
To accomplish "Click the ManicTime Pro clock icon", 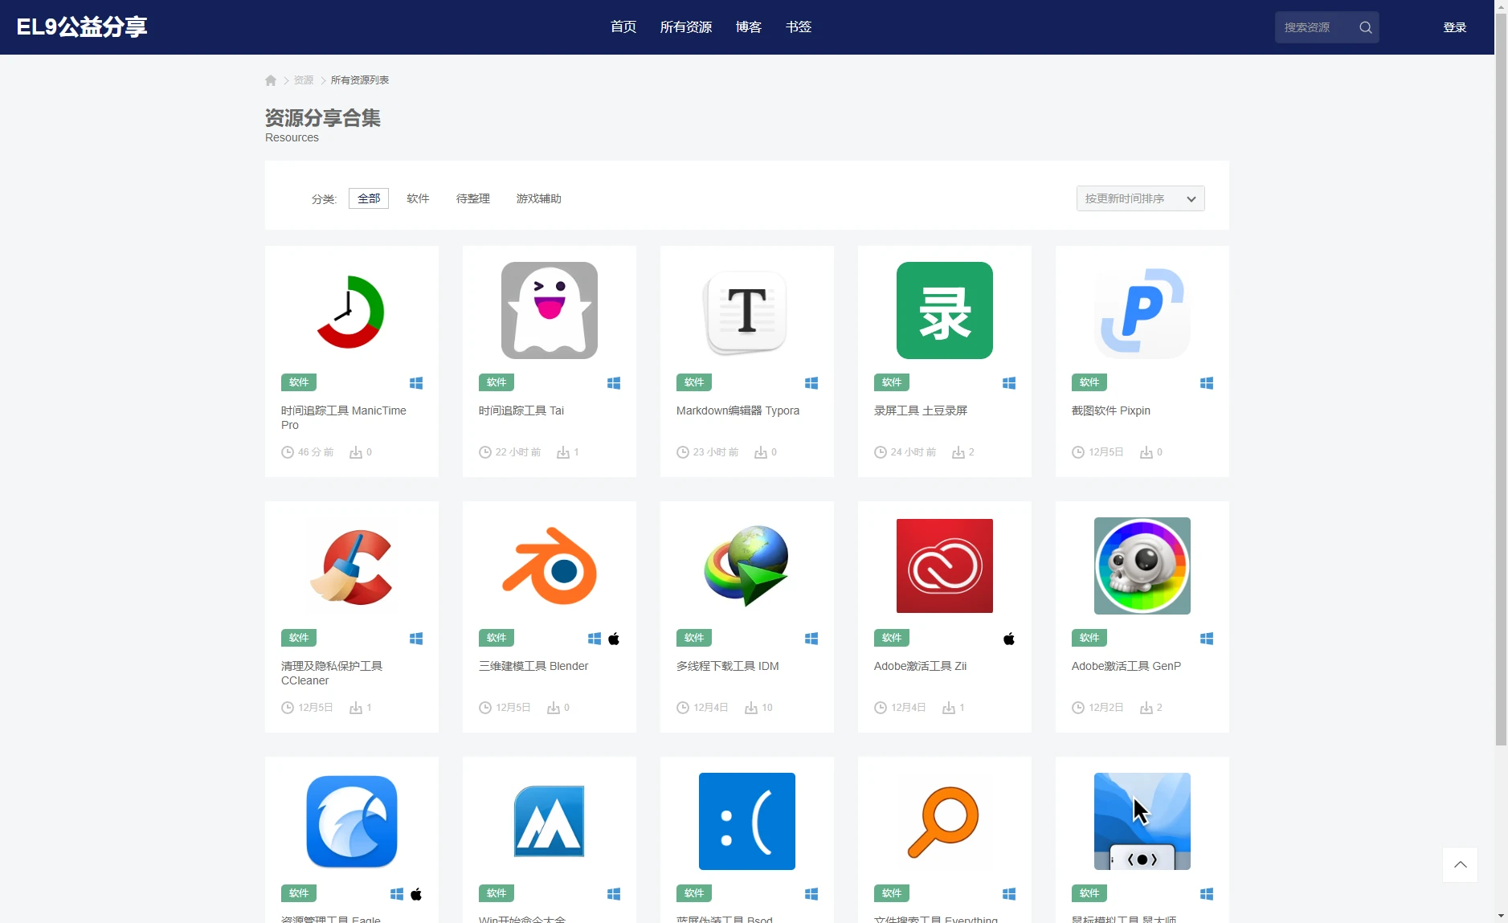I will tap(351, 311).
